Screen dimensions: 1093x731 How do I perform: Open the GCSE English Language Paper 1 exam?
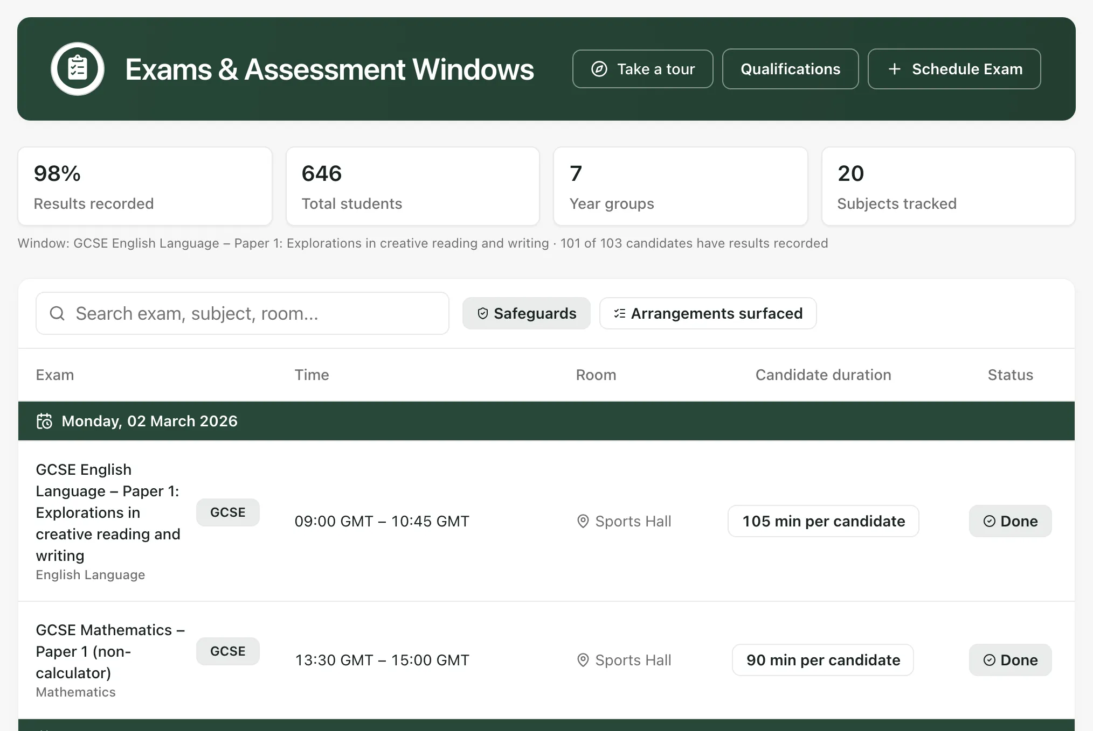pos(108,512)
